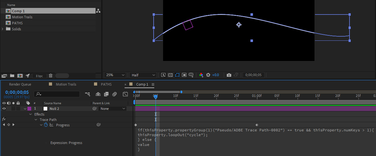Click the Reset Exposure icon in the viewer
376x156 pixels.
pyautogui.click(x=208, y=75)
